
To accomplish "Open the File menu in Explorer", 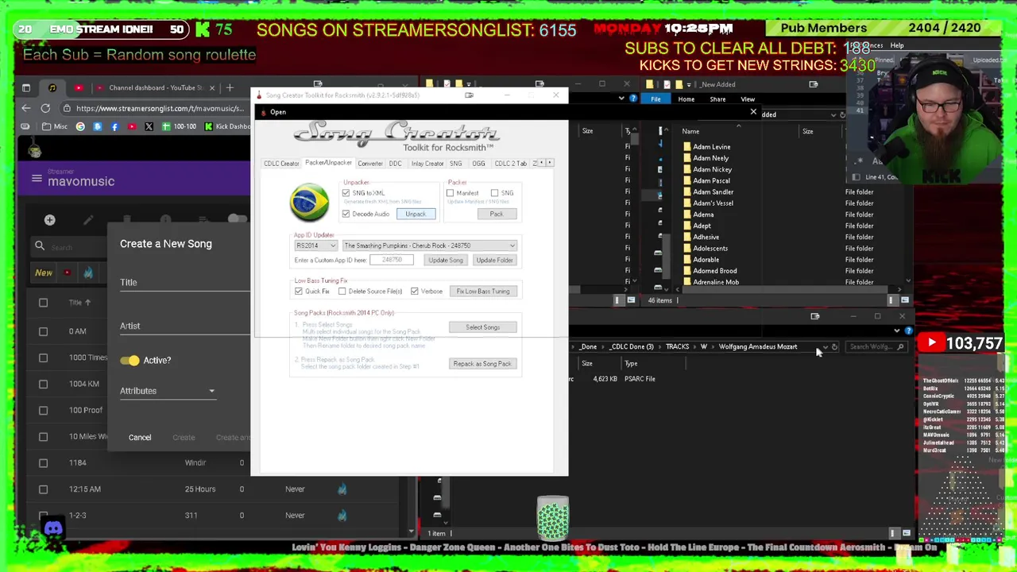I will click(x=655, y=99).
